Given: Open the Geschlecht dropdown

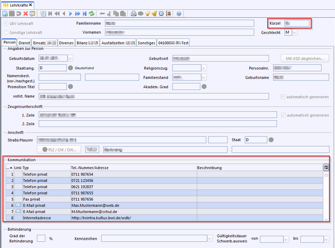Looking at the screenshot, I should (x=294, y=32).
